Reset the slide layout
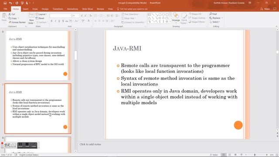Image resolution: width=279 pixels, height=157 pixels. [40, 18]
